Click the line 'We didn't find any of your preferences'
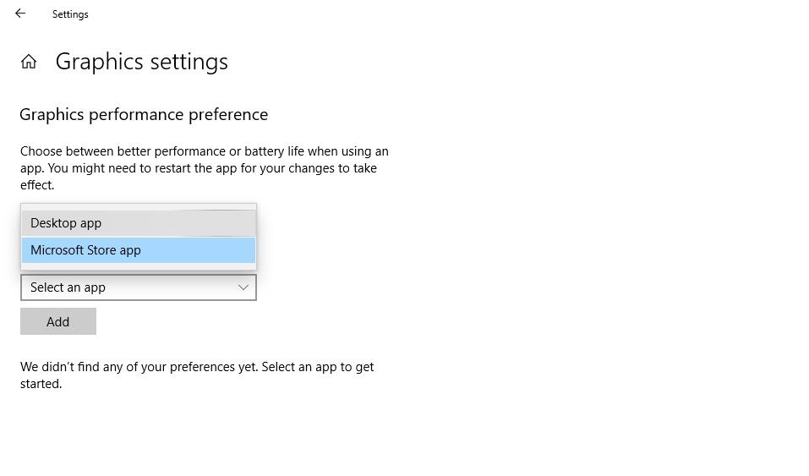 coord(197,367)
